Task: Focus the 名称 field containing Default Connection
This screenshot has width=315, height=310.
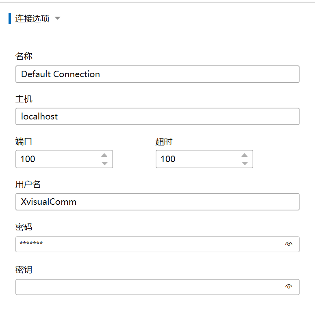Action: coord(157,74)
